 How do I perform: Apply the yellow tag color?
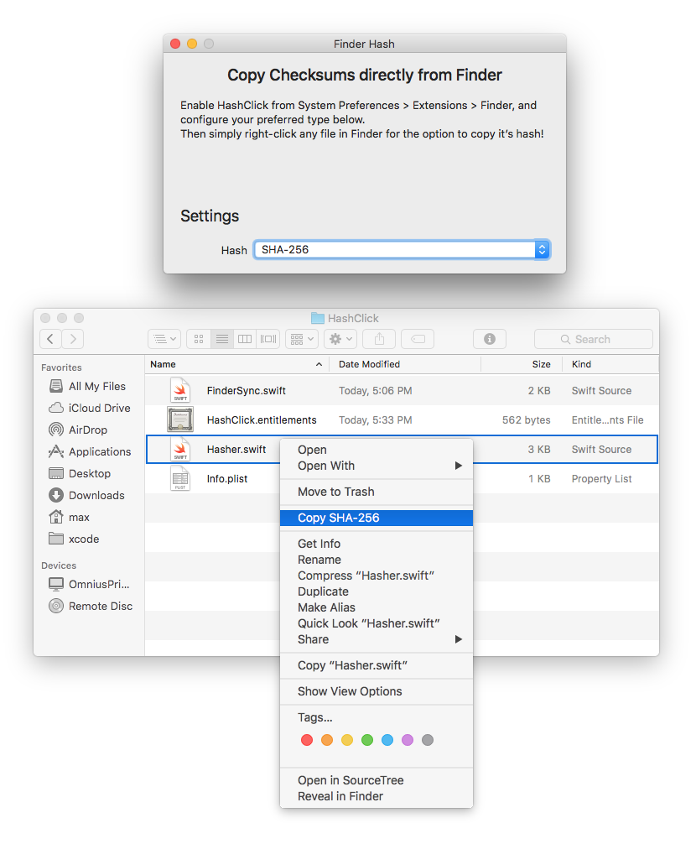tap(347, 740)
